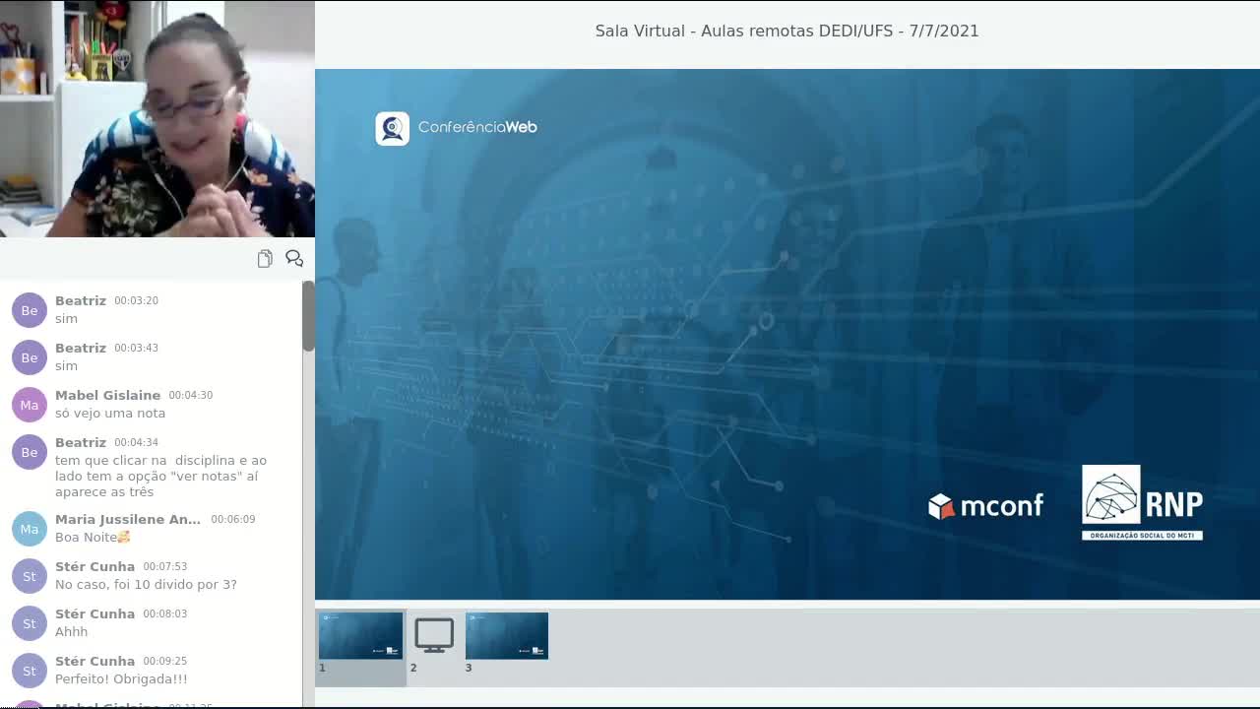Click the RNP logo on the slide

1142,502
